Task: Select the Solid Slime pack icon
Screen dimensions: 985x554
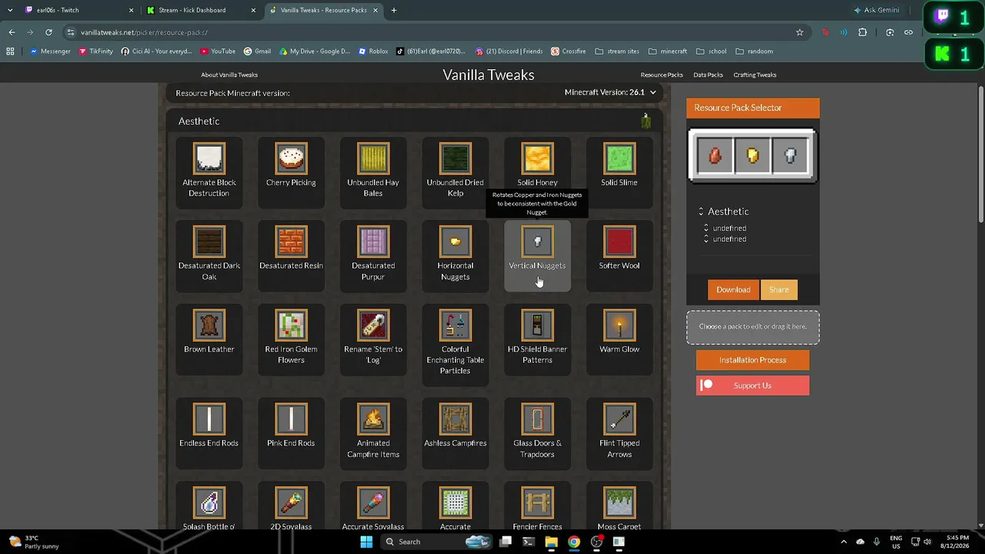Action: [619, 159]
